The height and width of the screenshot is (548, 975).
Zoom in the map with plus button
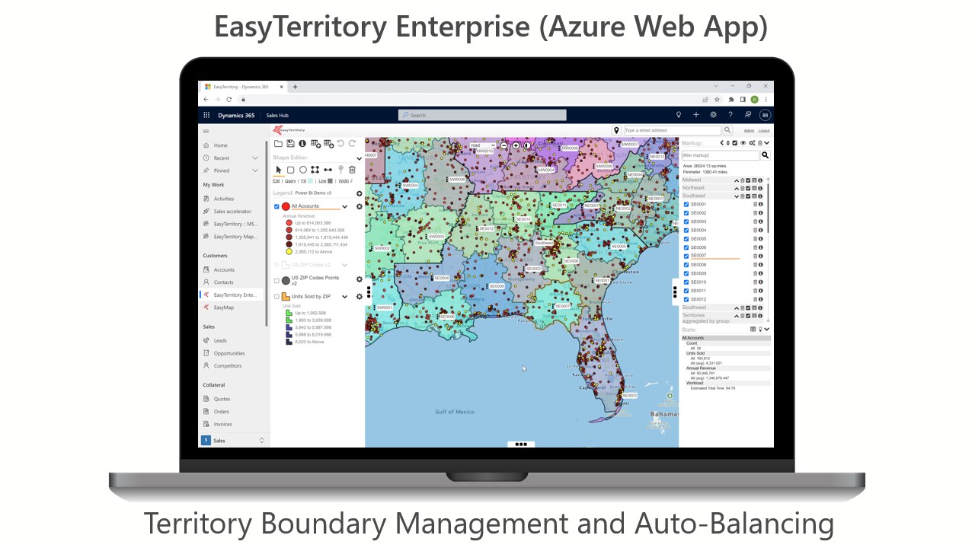tap(516, 145)
